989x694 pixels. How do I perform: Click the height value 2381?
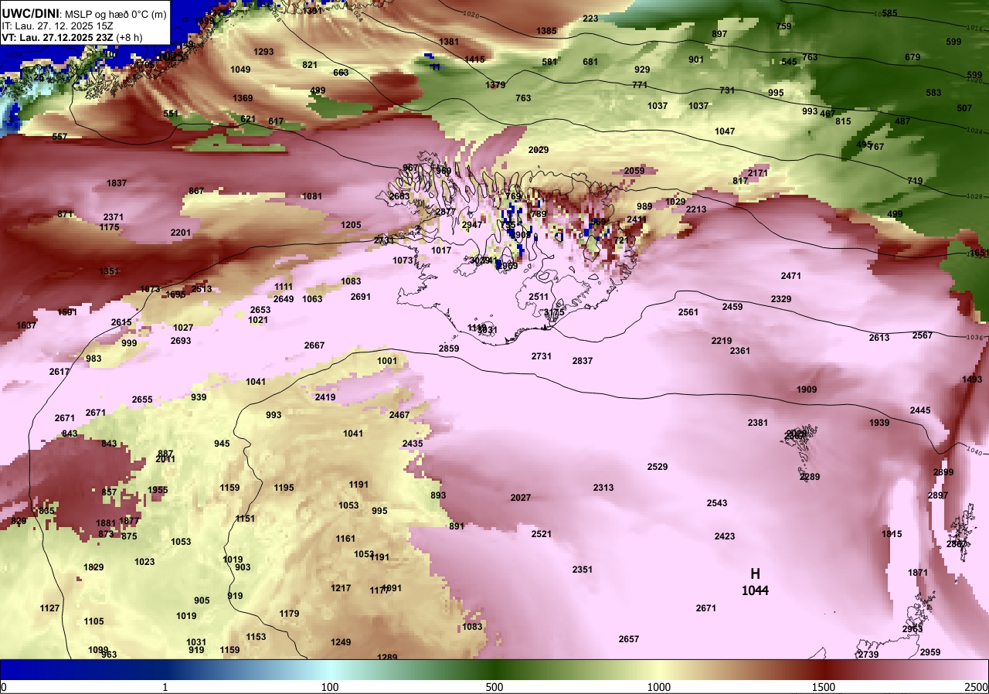pos(758,423)
